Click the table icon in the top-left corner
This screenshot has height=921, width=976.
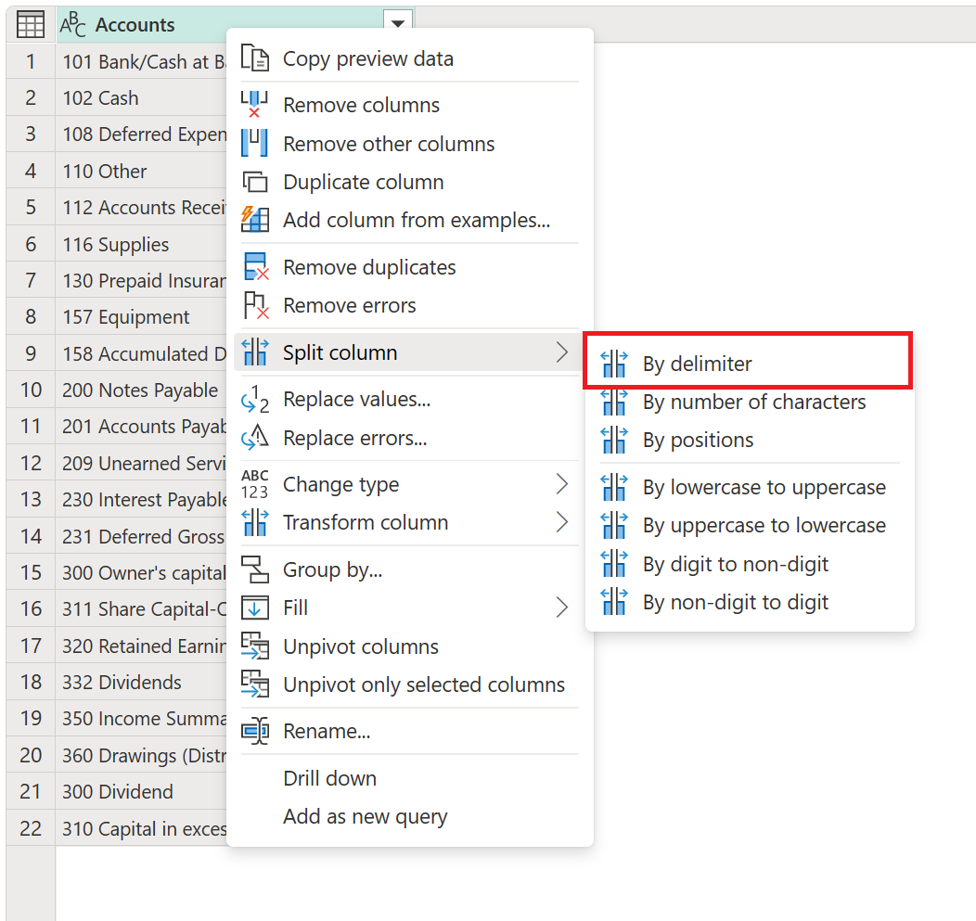point(31,23)
